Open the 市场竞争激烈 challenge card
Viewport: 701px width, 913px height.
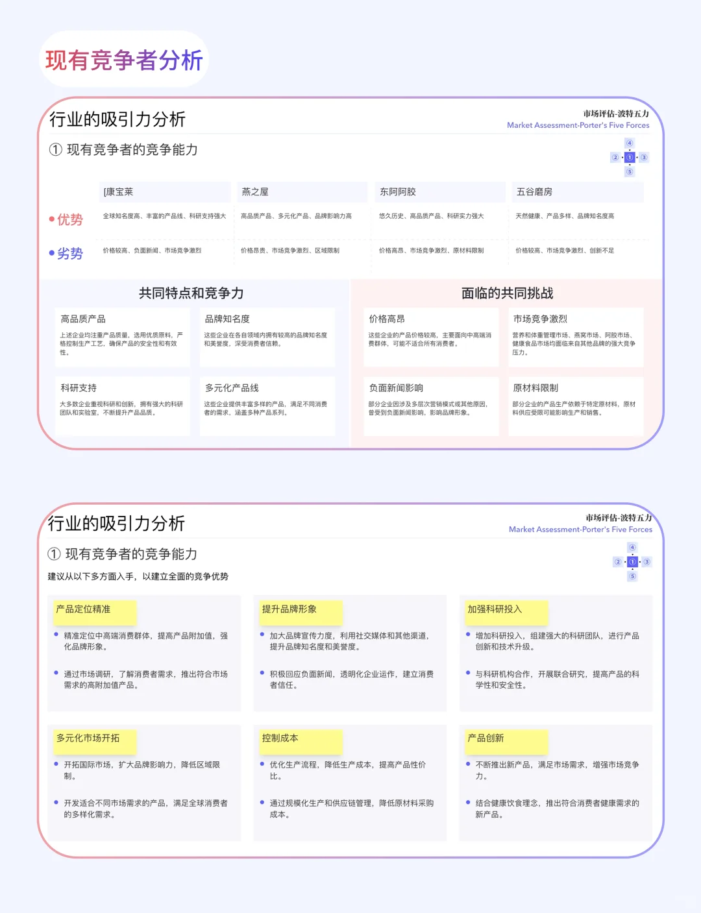click(576, 337)
